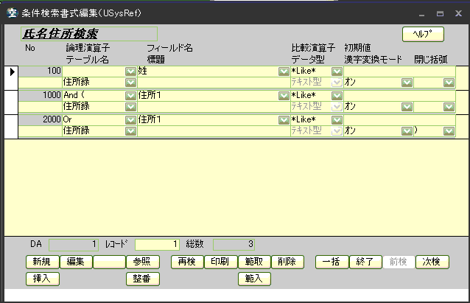Click the レコード number input field
470x303 pixels.
(x=157, y=244)
